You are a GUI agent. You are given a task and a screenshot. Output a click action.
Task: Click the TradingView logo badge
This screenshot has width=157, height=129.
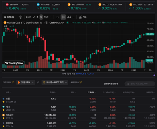click(14, 63)
